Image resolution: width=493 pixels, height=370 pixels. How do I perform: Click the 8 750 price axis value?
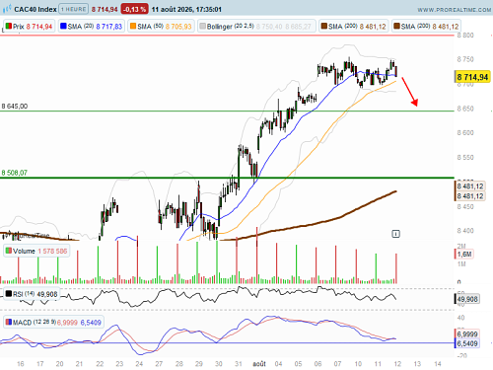(465, 59)
